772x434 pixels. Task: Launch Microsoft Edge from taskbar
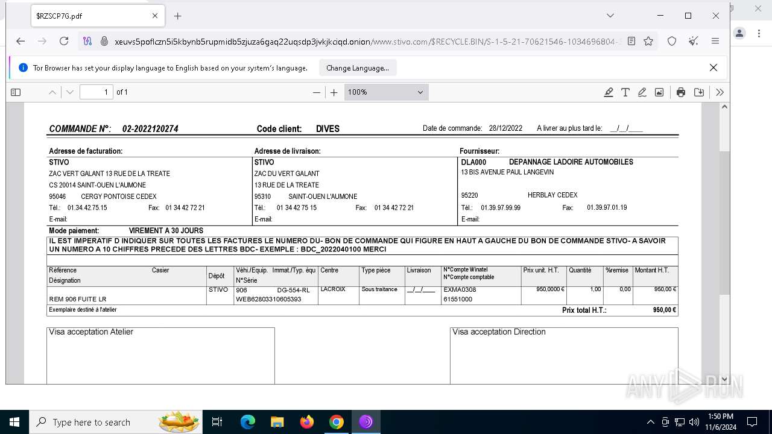tap(248, 422)
